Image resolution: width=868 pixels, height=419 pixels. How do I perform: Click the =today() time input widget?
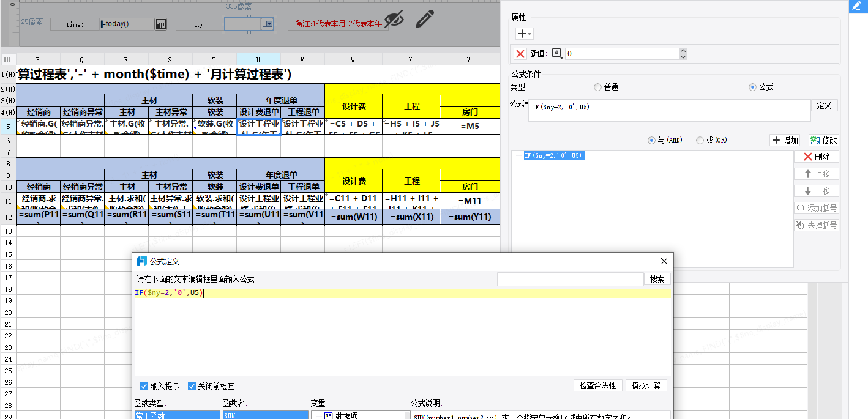[127, 24]
